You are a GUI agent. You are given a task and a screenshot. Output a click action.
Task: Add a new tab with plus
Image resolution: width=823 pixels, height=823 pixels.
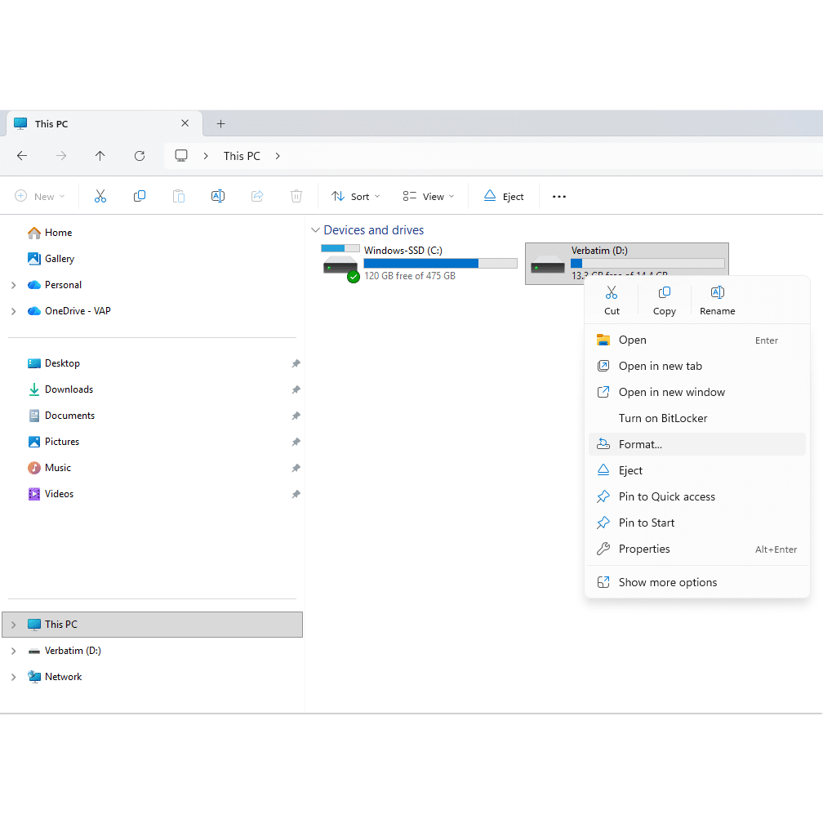pos(221,124)
